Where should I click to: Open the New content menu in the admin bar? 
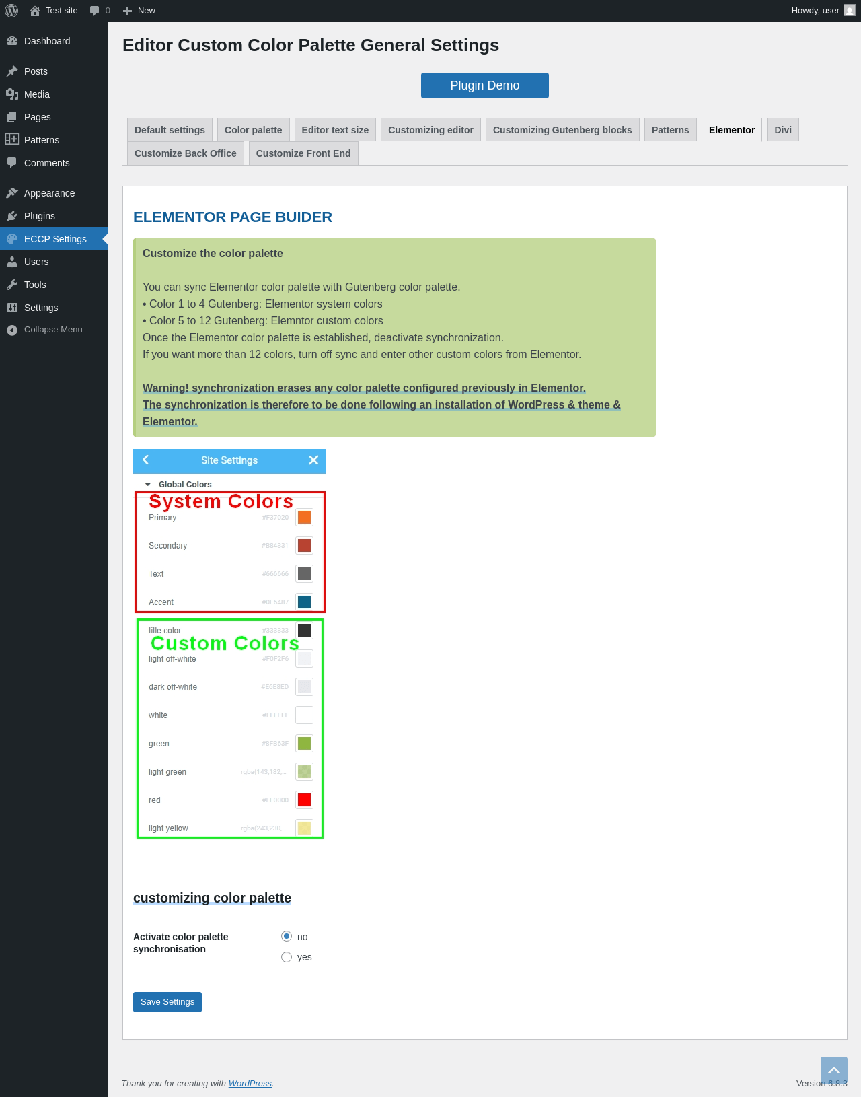(x=139, y=11)
